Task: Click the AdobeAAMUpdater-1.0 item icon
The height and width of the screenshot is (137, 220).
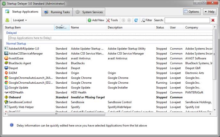Action: point(6,49)
